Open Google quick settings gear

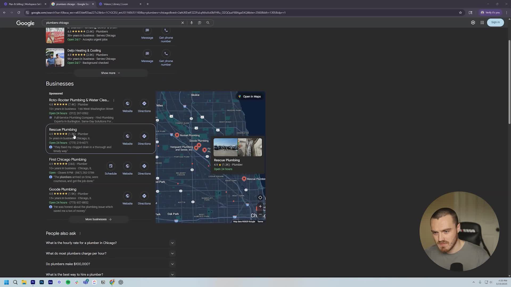[x=473, y=23]
